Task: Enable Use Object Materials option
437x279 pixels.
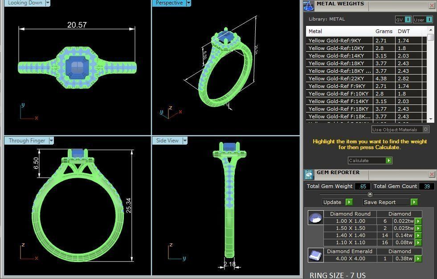Action: (425, 129)
